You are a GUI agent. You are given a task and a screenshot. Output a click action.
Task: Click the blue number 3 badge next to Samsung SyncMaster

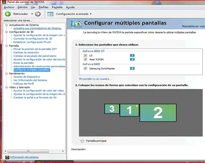pos(132,68)
